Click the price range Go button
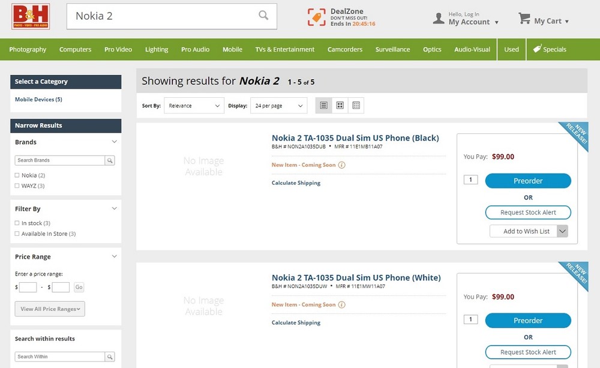The image size is (600, 368). coord(79,287)
